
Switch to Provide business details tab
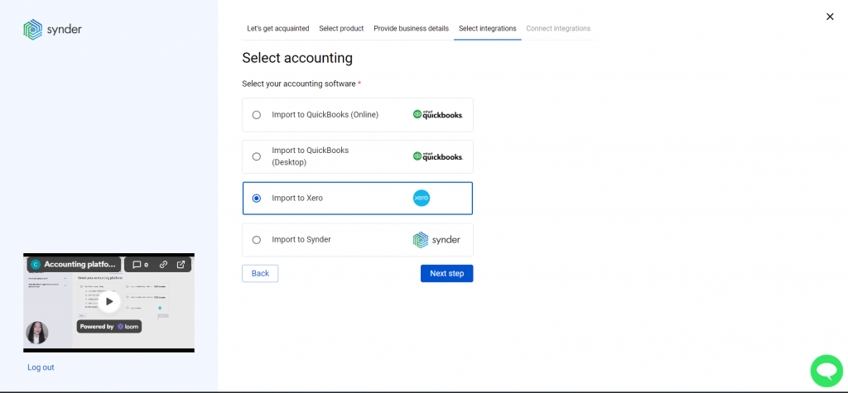pyautogui.click(x=411, y=28)
